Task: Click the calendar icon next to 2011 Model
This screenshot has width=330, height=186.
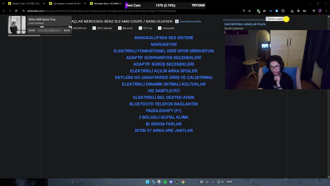Action: (94, 28)
